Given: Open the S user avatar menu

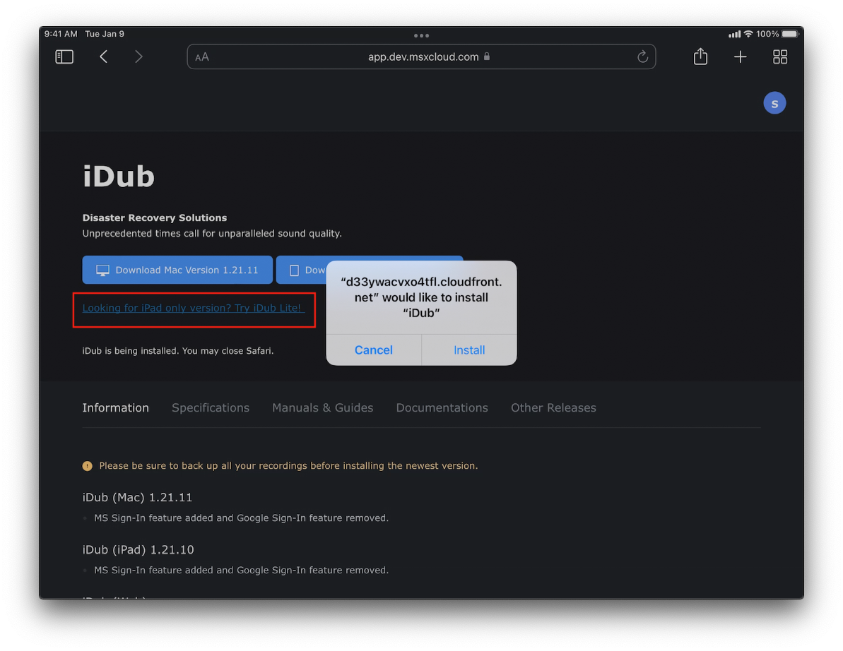Looking at the screenshot, I should [774, 103].
